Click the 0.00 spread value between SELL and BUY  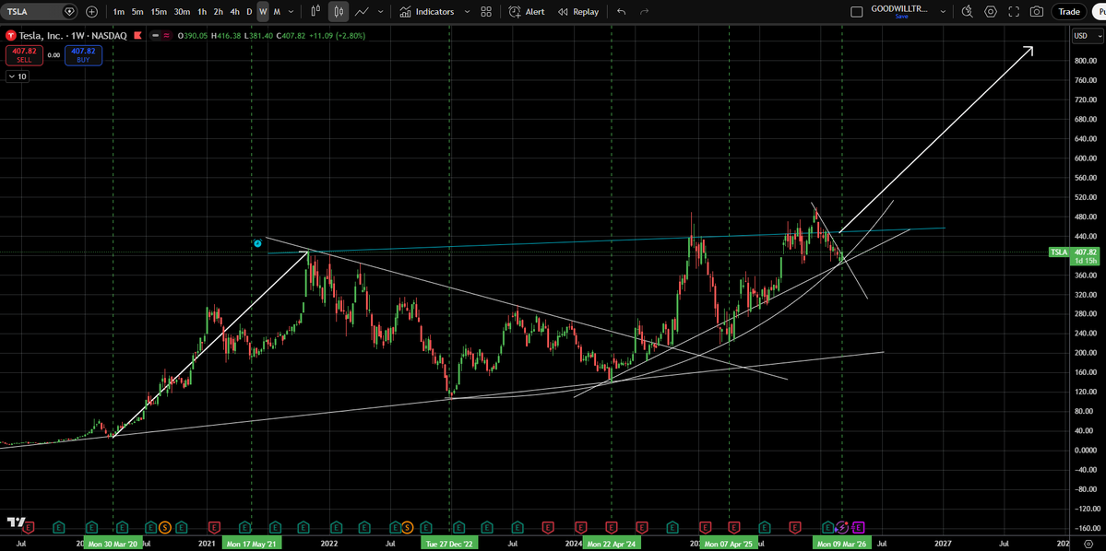point(54,55)
